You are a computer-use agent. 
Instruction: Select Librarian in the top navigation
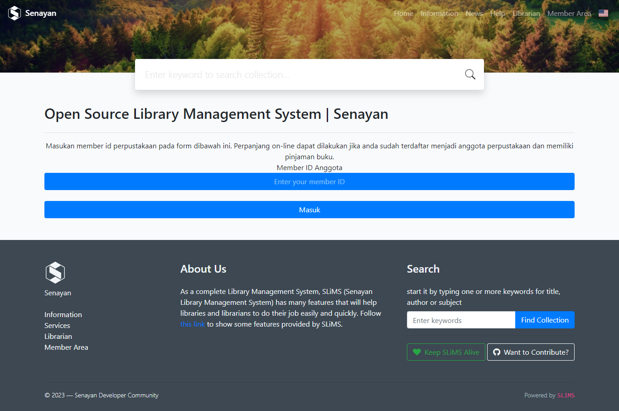click(x=526, y=14)
